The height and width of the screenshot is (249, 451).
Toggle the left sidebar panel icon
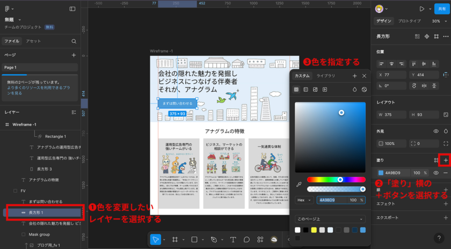72,9
